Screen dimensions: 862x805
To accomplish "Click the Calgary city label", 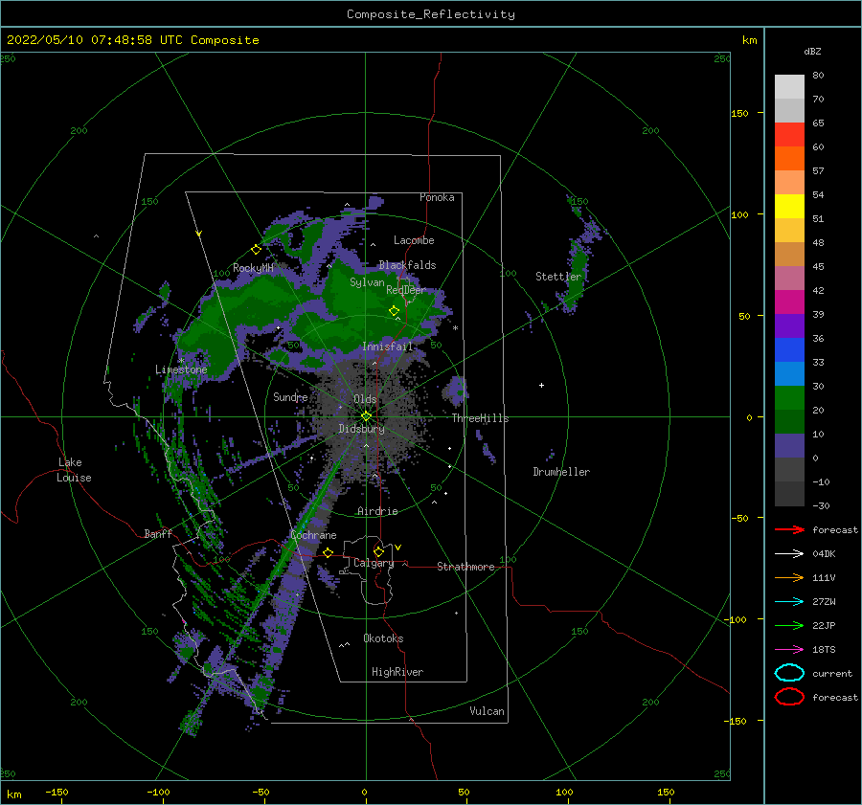I will point(374,563).
